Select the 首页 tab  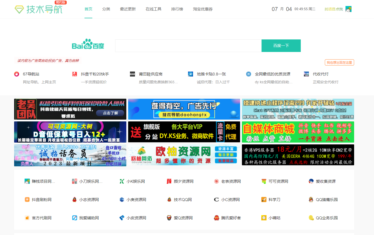point(88,9)
